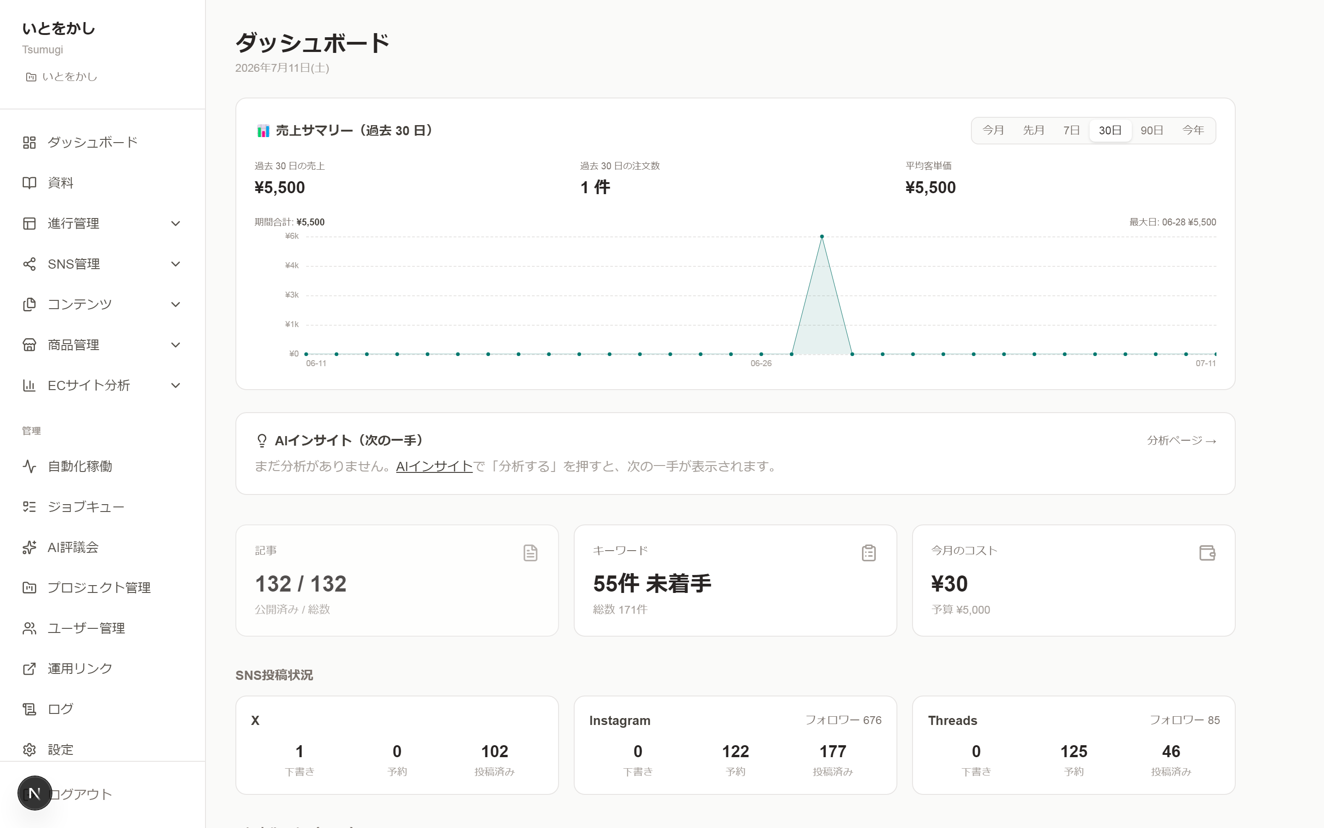Open AI評議会 sparkle icon

[x=29, y=547]
